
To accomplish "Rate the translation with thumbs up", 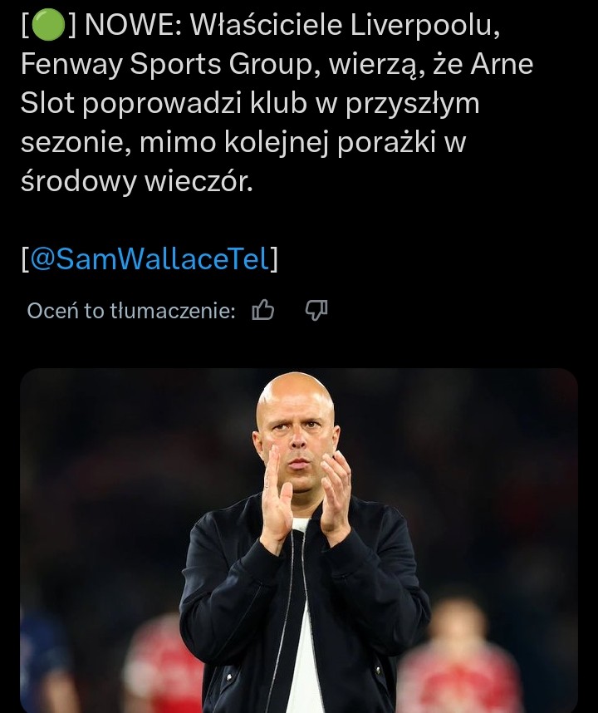I will pyautogui.click(x=263, y=311).
